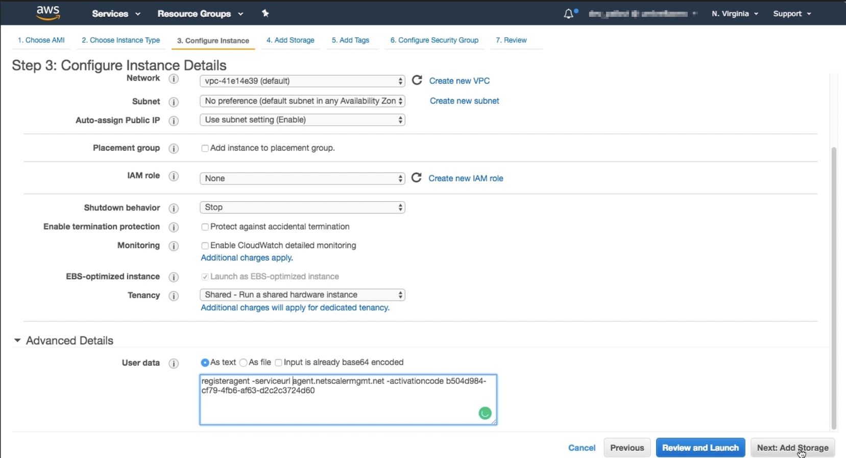The width and height of the screenshot is (846, 458).
Task: Show info for User data
Action: (x=174, y=363)
